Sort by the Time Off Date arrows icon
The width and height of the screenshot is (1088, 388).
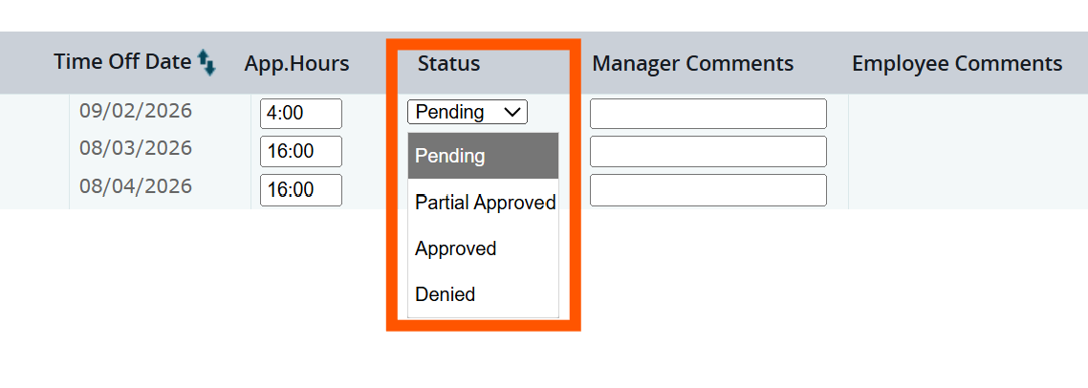[x=207, y=62]
